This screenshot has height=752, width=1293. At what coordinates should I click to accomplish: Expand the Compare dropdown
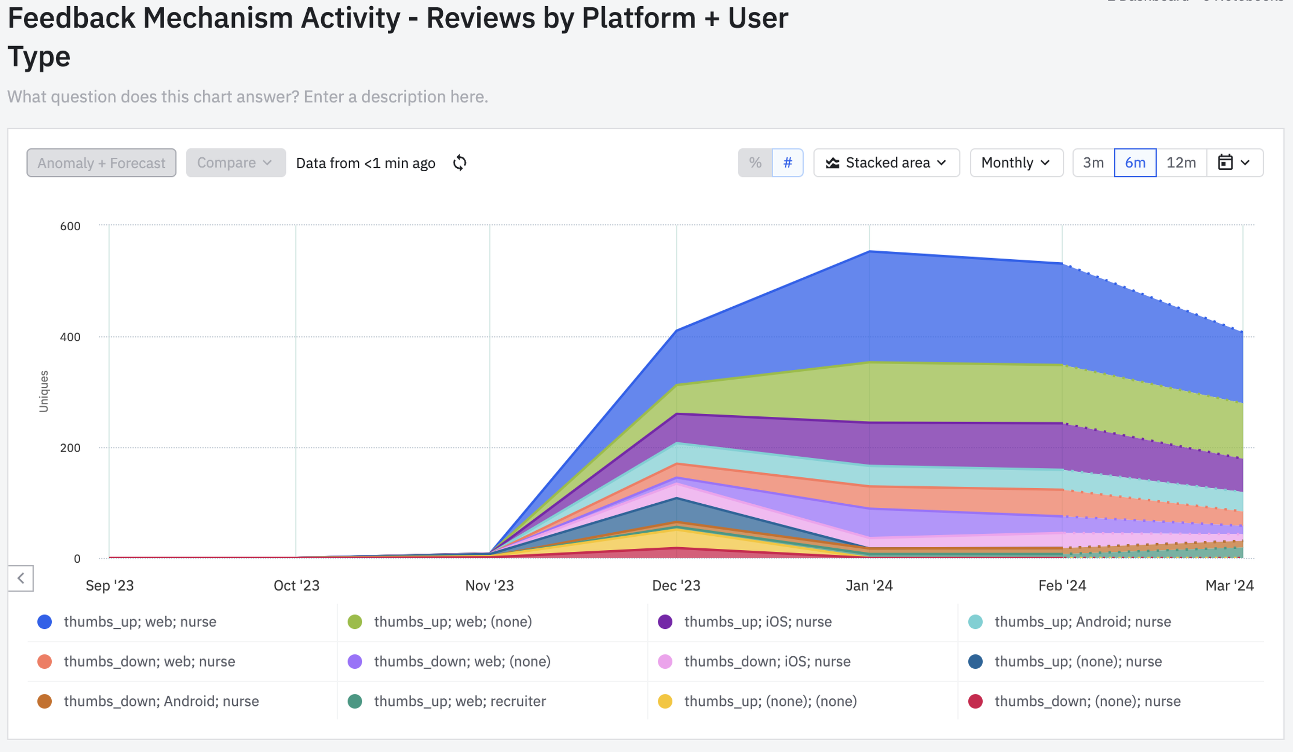[235, 163]
